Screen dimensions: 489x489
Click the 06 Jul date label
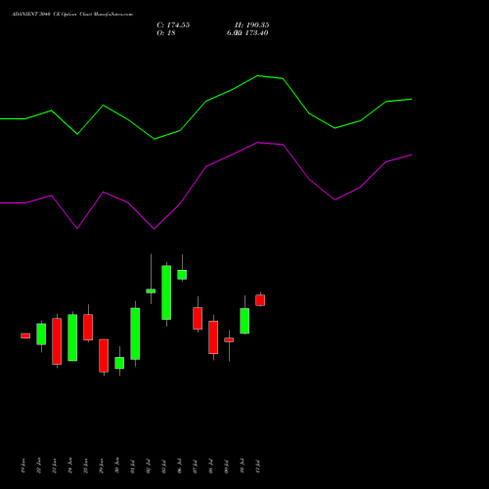[x=180, y=467]
